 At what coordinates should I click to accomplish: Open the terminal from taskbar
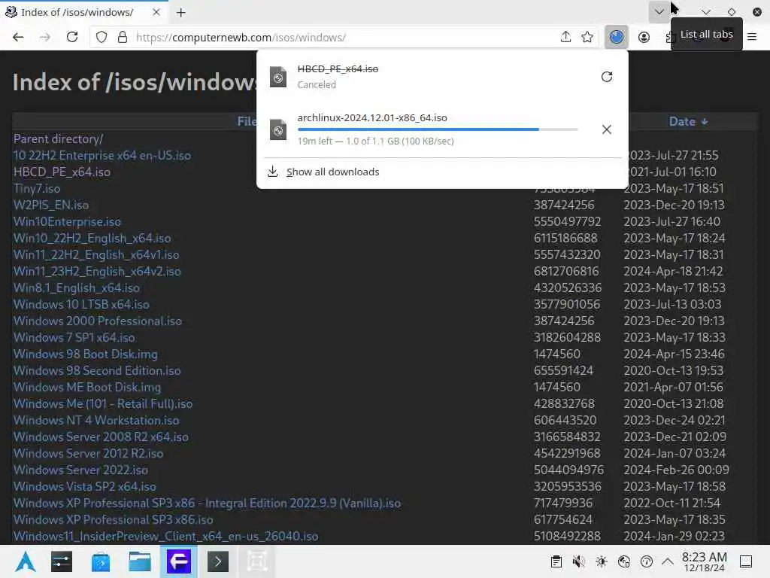tap(218, 561)
